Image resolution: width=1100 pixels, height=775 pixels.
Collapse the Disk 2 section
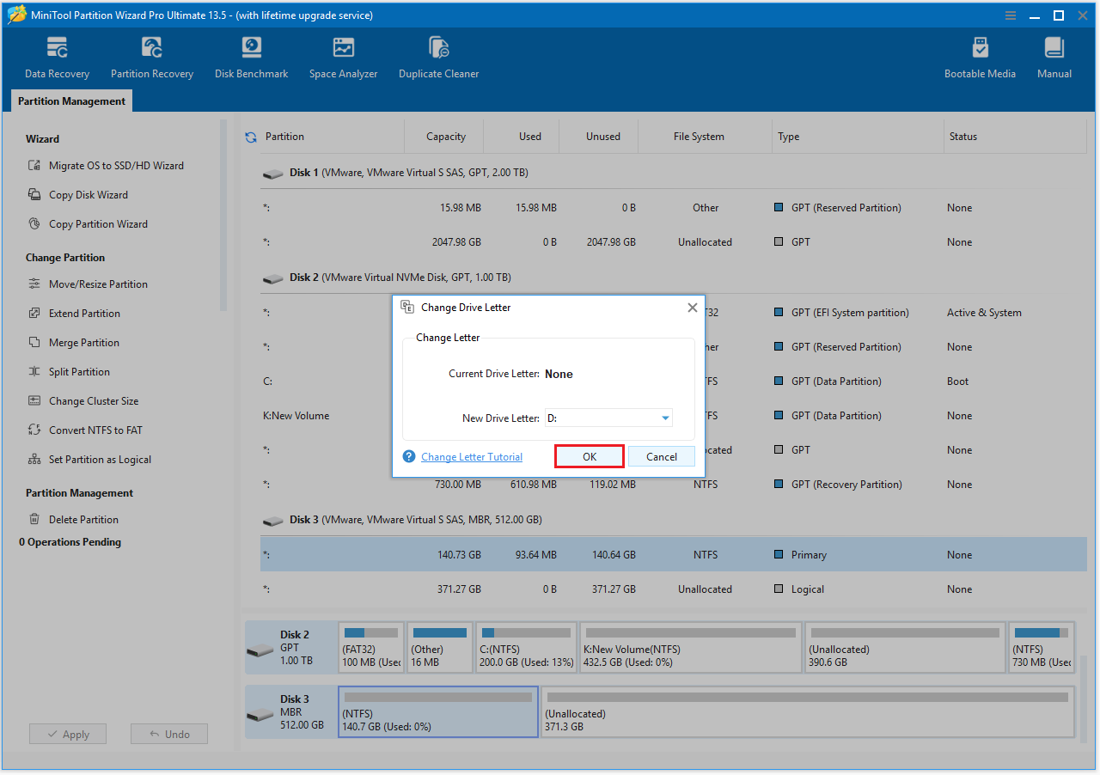click(272, 277)
